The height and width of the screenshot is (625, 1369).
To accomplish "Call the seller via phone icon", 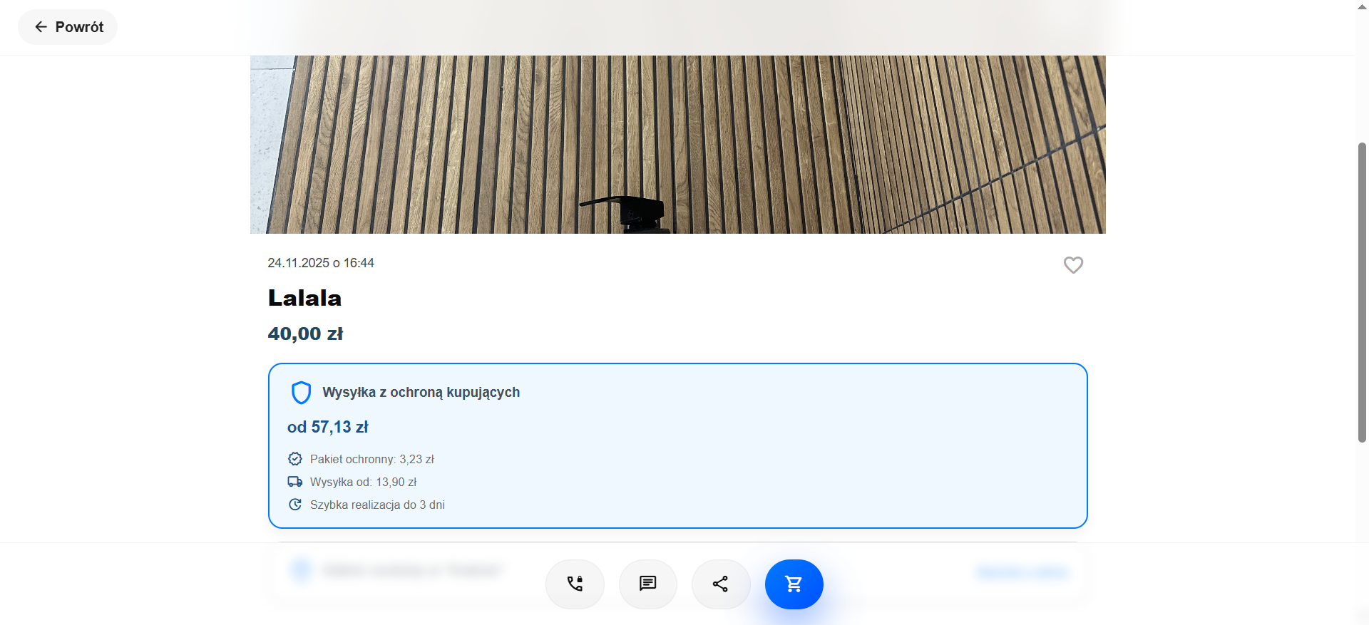I will point(575,584).
